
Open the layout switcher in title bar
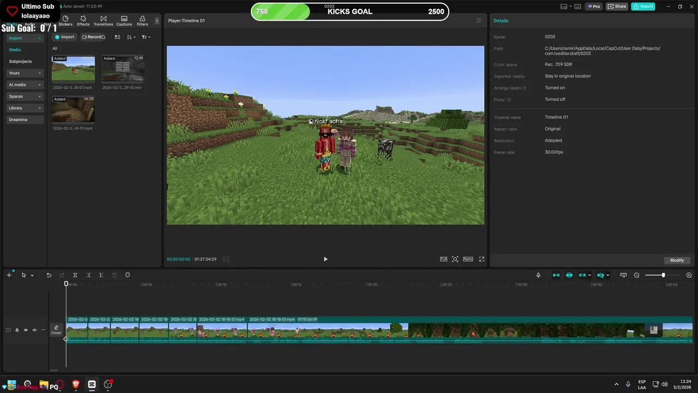567,7
